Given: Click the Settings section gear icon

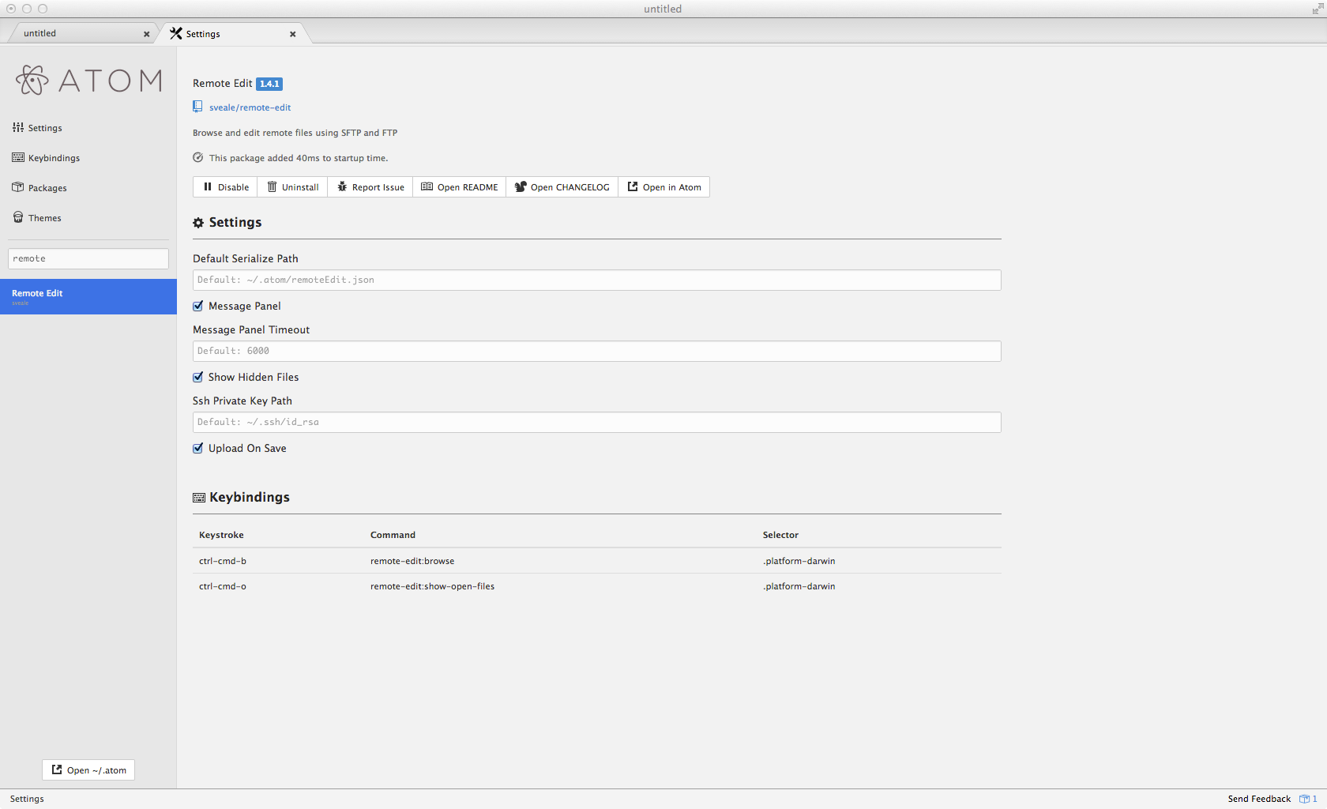Looking at the screenshot, I should (x=198, y=223).
